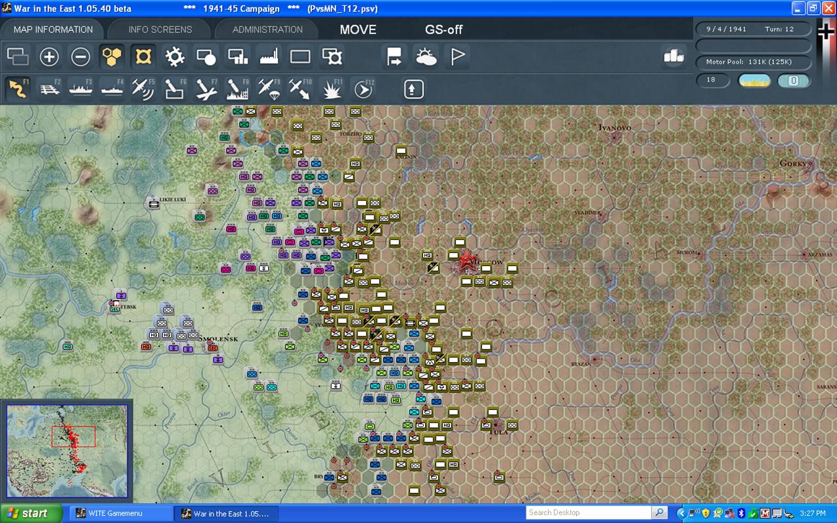Select the F9 air transport mode
This screenshot has width=837, height=523.
click(269, 89)
